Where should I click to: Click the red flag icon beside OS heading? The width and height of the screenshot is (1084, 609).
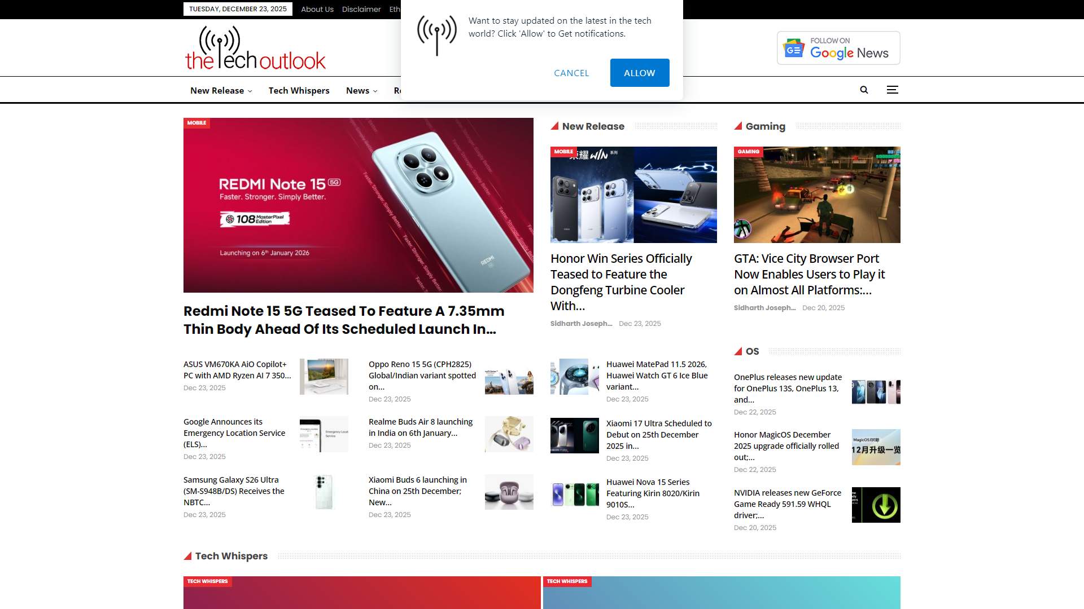(738, 351)
